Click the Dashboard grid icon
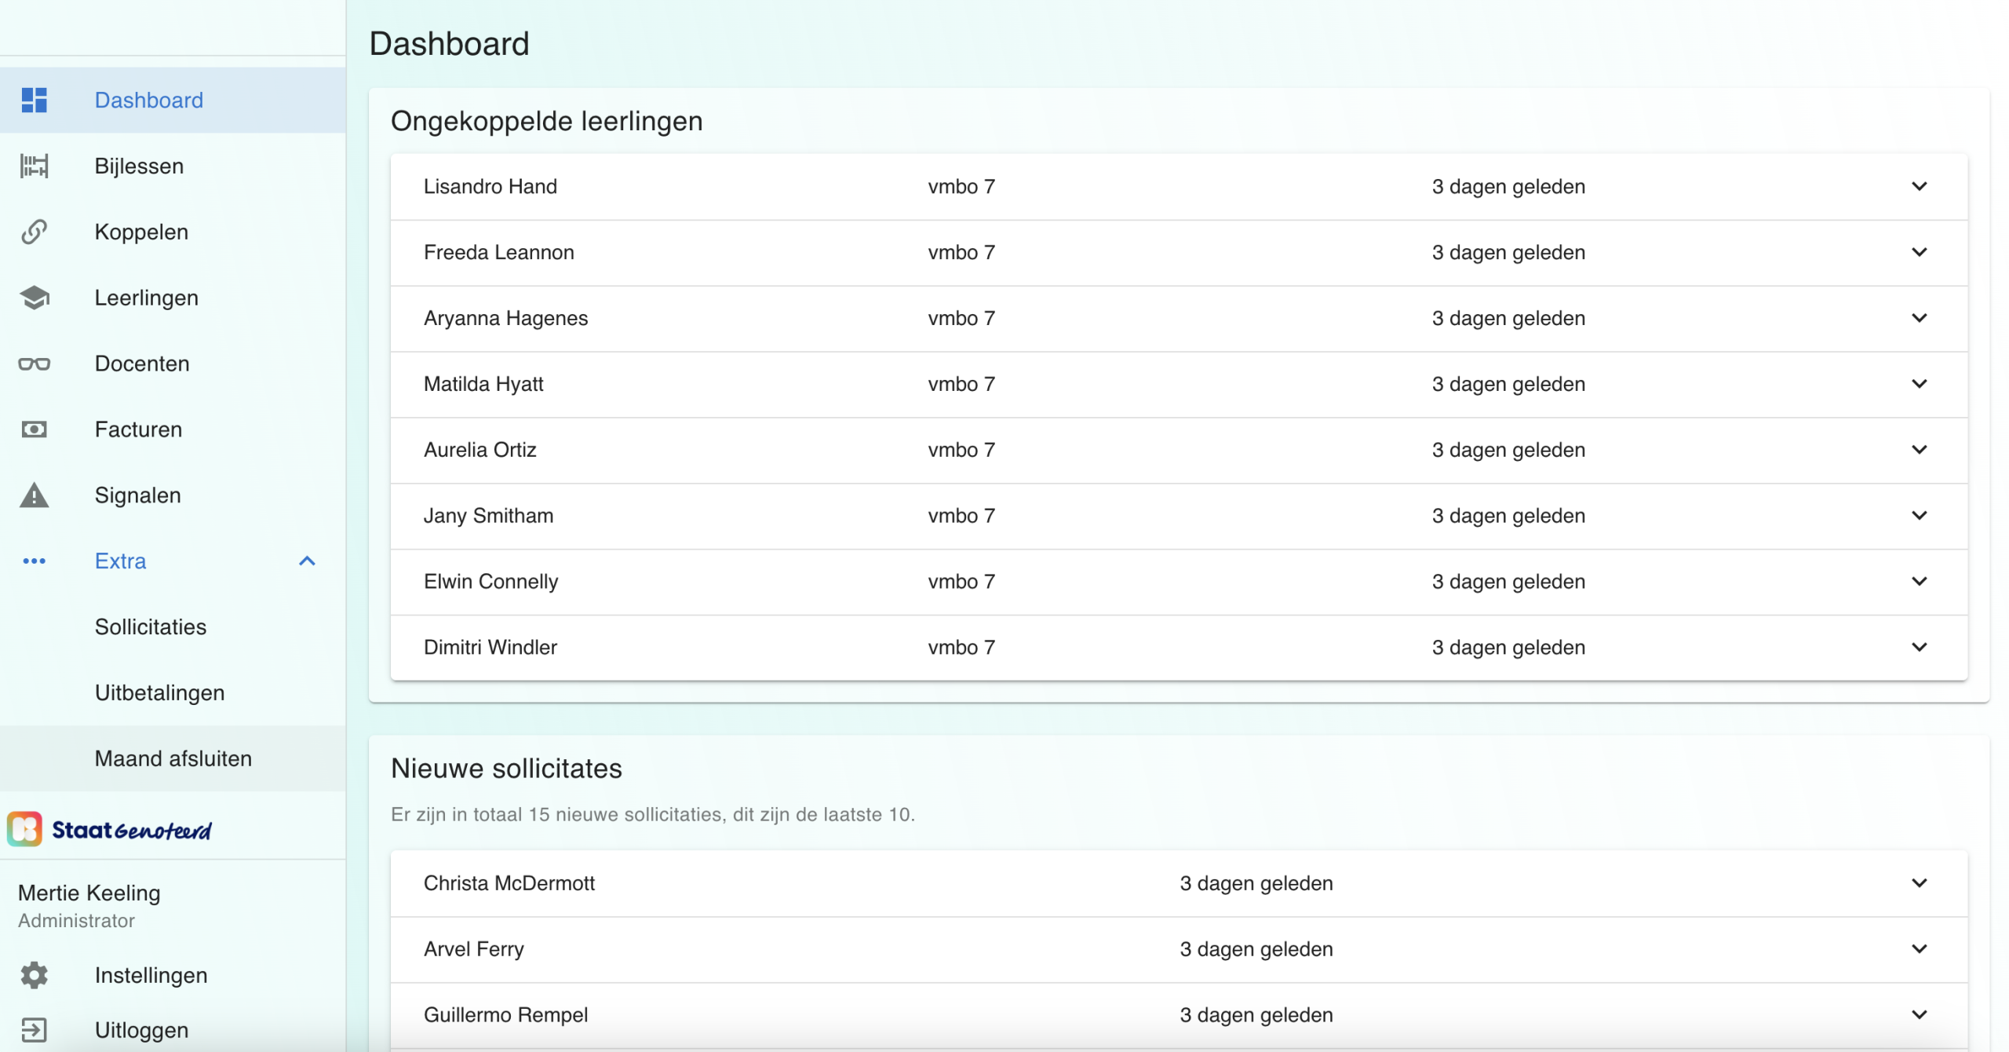The image size is (2009, 1052). click(34, 100)
